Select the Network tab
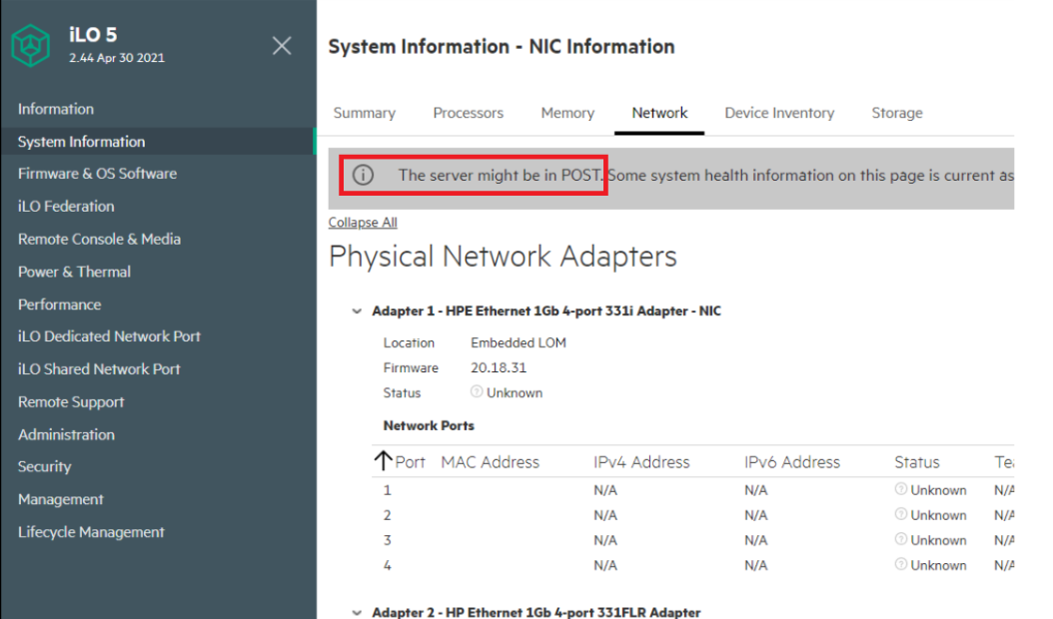The height and width of the screenshot is (619, 1053). click(x=659, y=113)
